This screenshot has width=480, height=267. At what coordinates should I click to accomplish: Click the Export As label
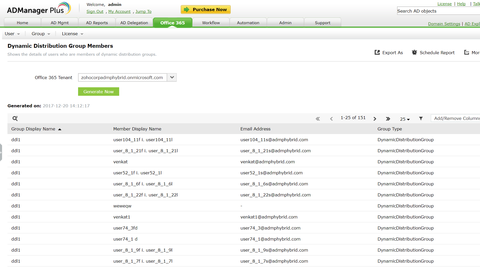click(x=393, y=53)
